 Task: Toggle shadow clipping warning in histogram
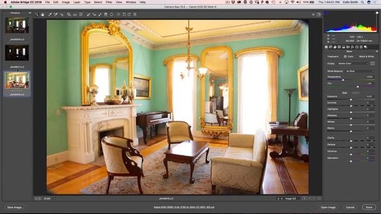pyautogui.click(x=326, y=13)
